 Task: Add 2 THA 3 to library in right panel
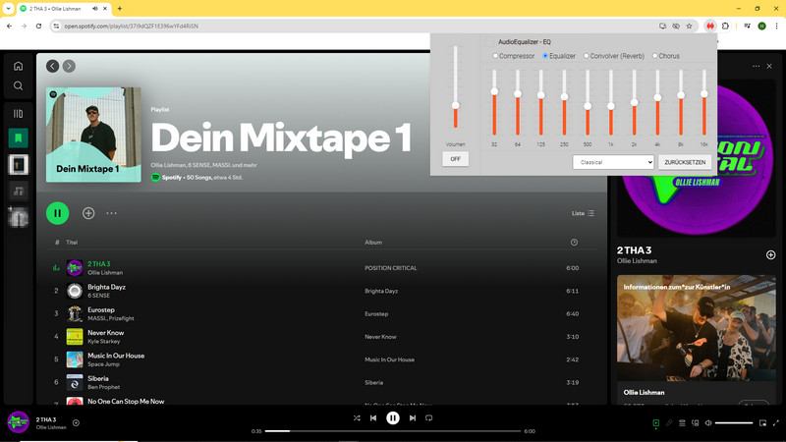(771, 255)
